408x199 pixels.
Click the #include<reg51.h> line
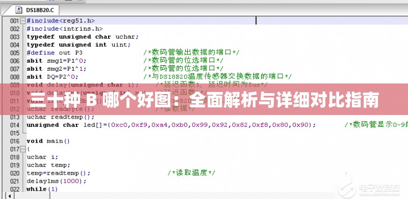(61, 20)
